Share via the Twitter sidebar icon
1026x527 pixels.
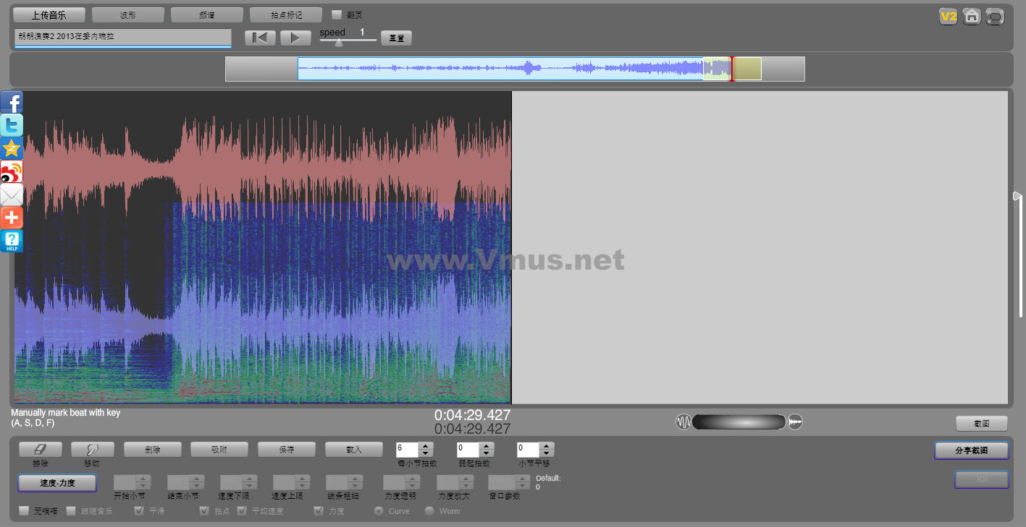(12, 125)
